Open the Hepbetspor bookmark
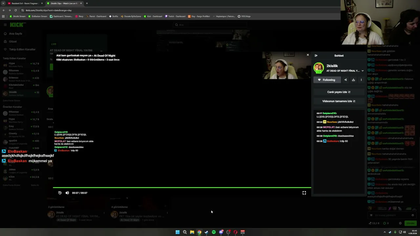The image size is (420, 236). point(224,16)
